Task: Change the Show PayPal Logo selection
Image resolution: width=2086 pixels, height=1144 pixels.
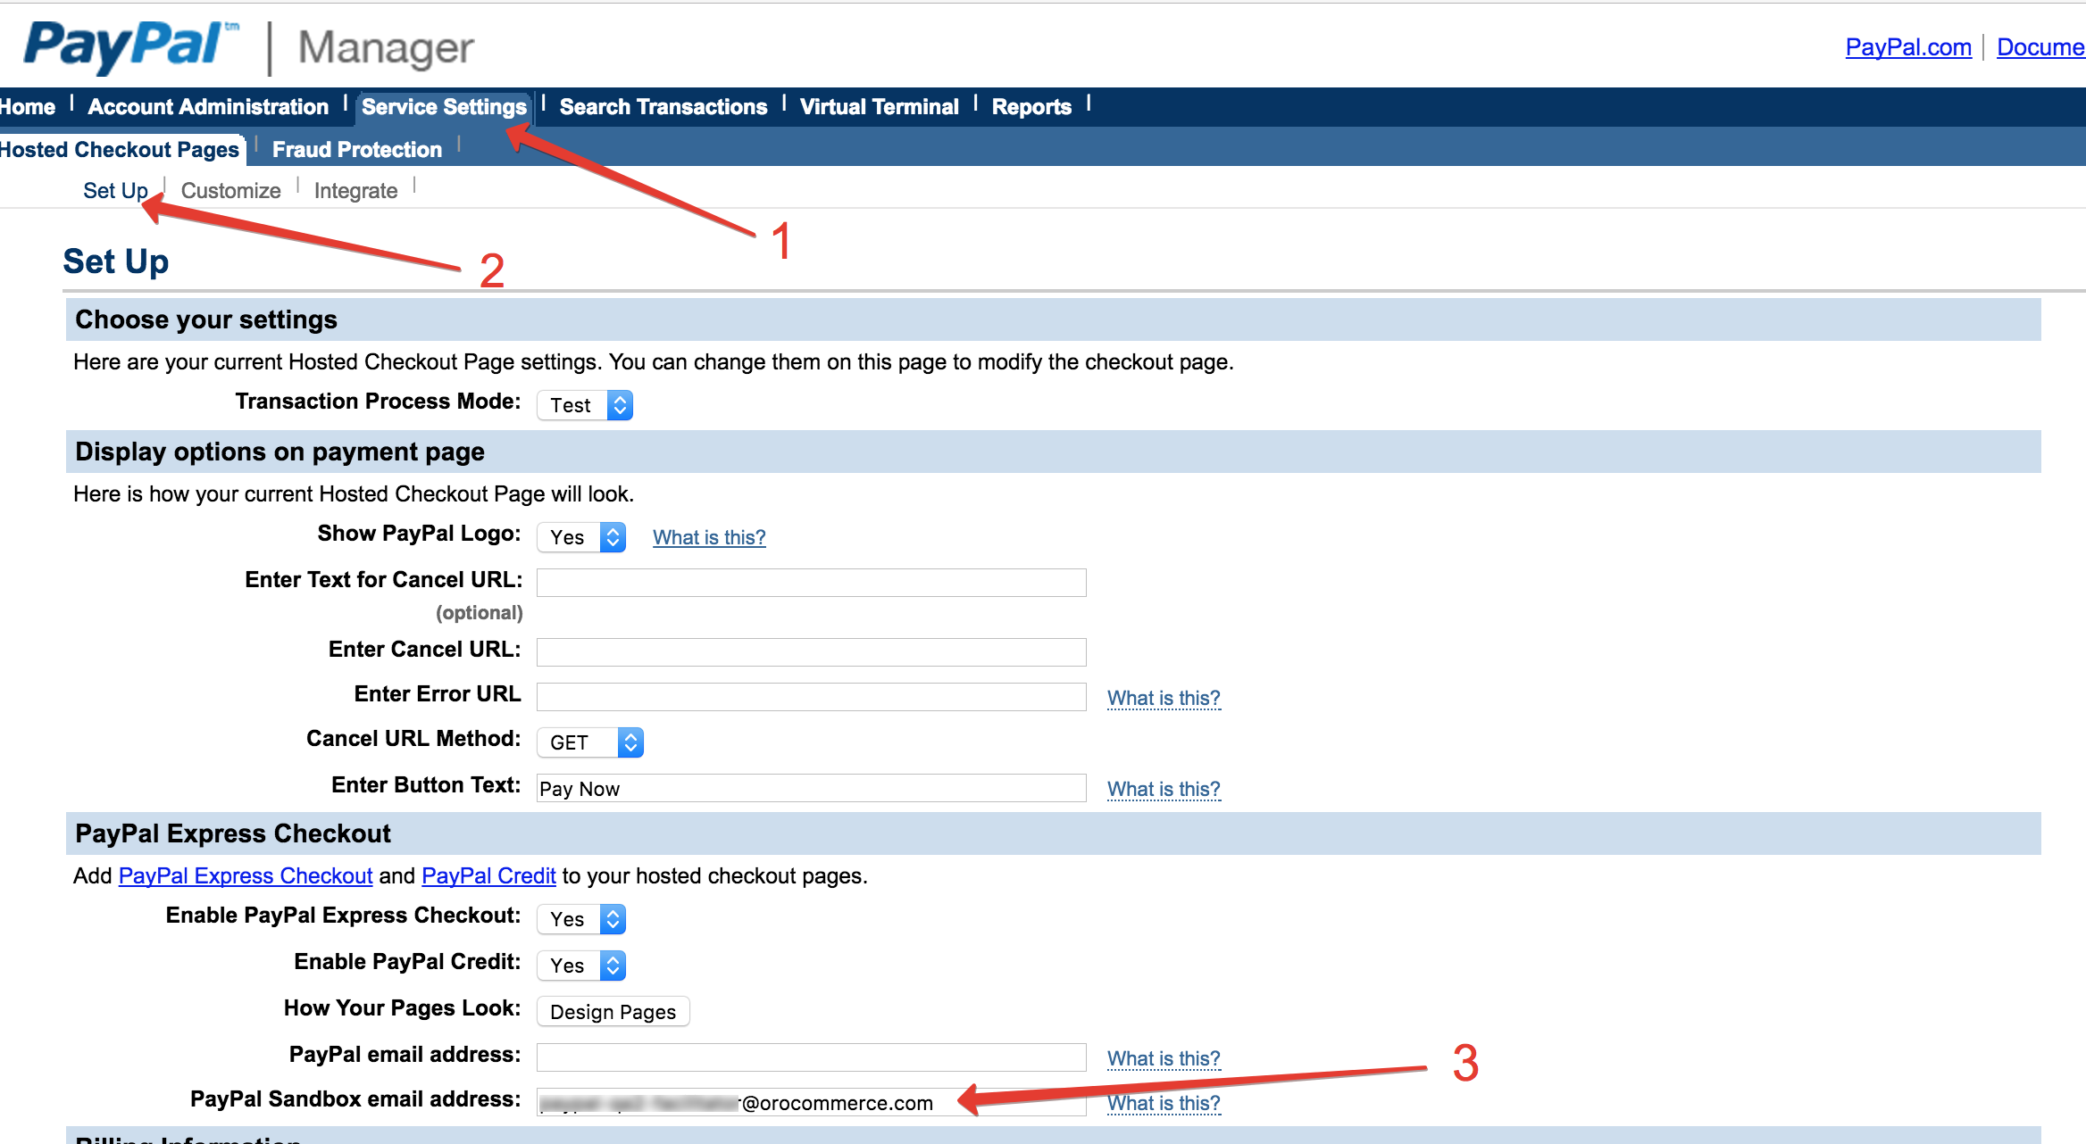Action: (x=581, y=537)
